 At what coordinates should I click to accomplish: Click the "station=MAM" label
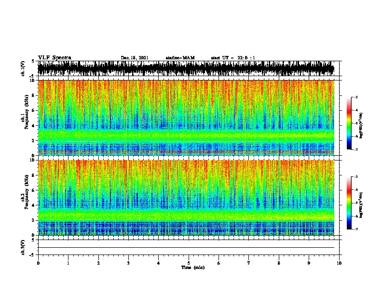pyautogui.click(x=180, y=58)
